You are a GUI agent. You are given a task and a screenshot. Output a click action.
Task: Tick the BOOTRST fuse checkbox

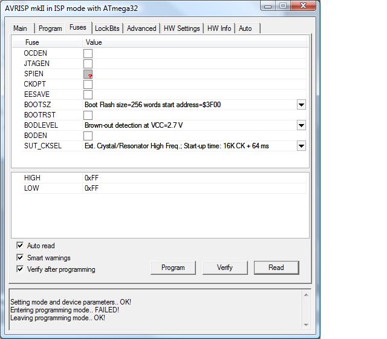pos(88,116)
